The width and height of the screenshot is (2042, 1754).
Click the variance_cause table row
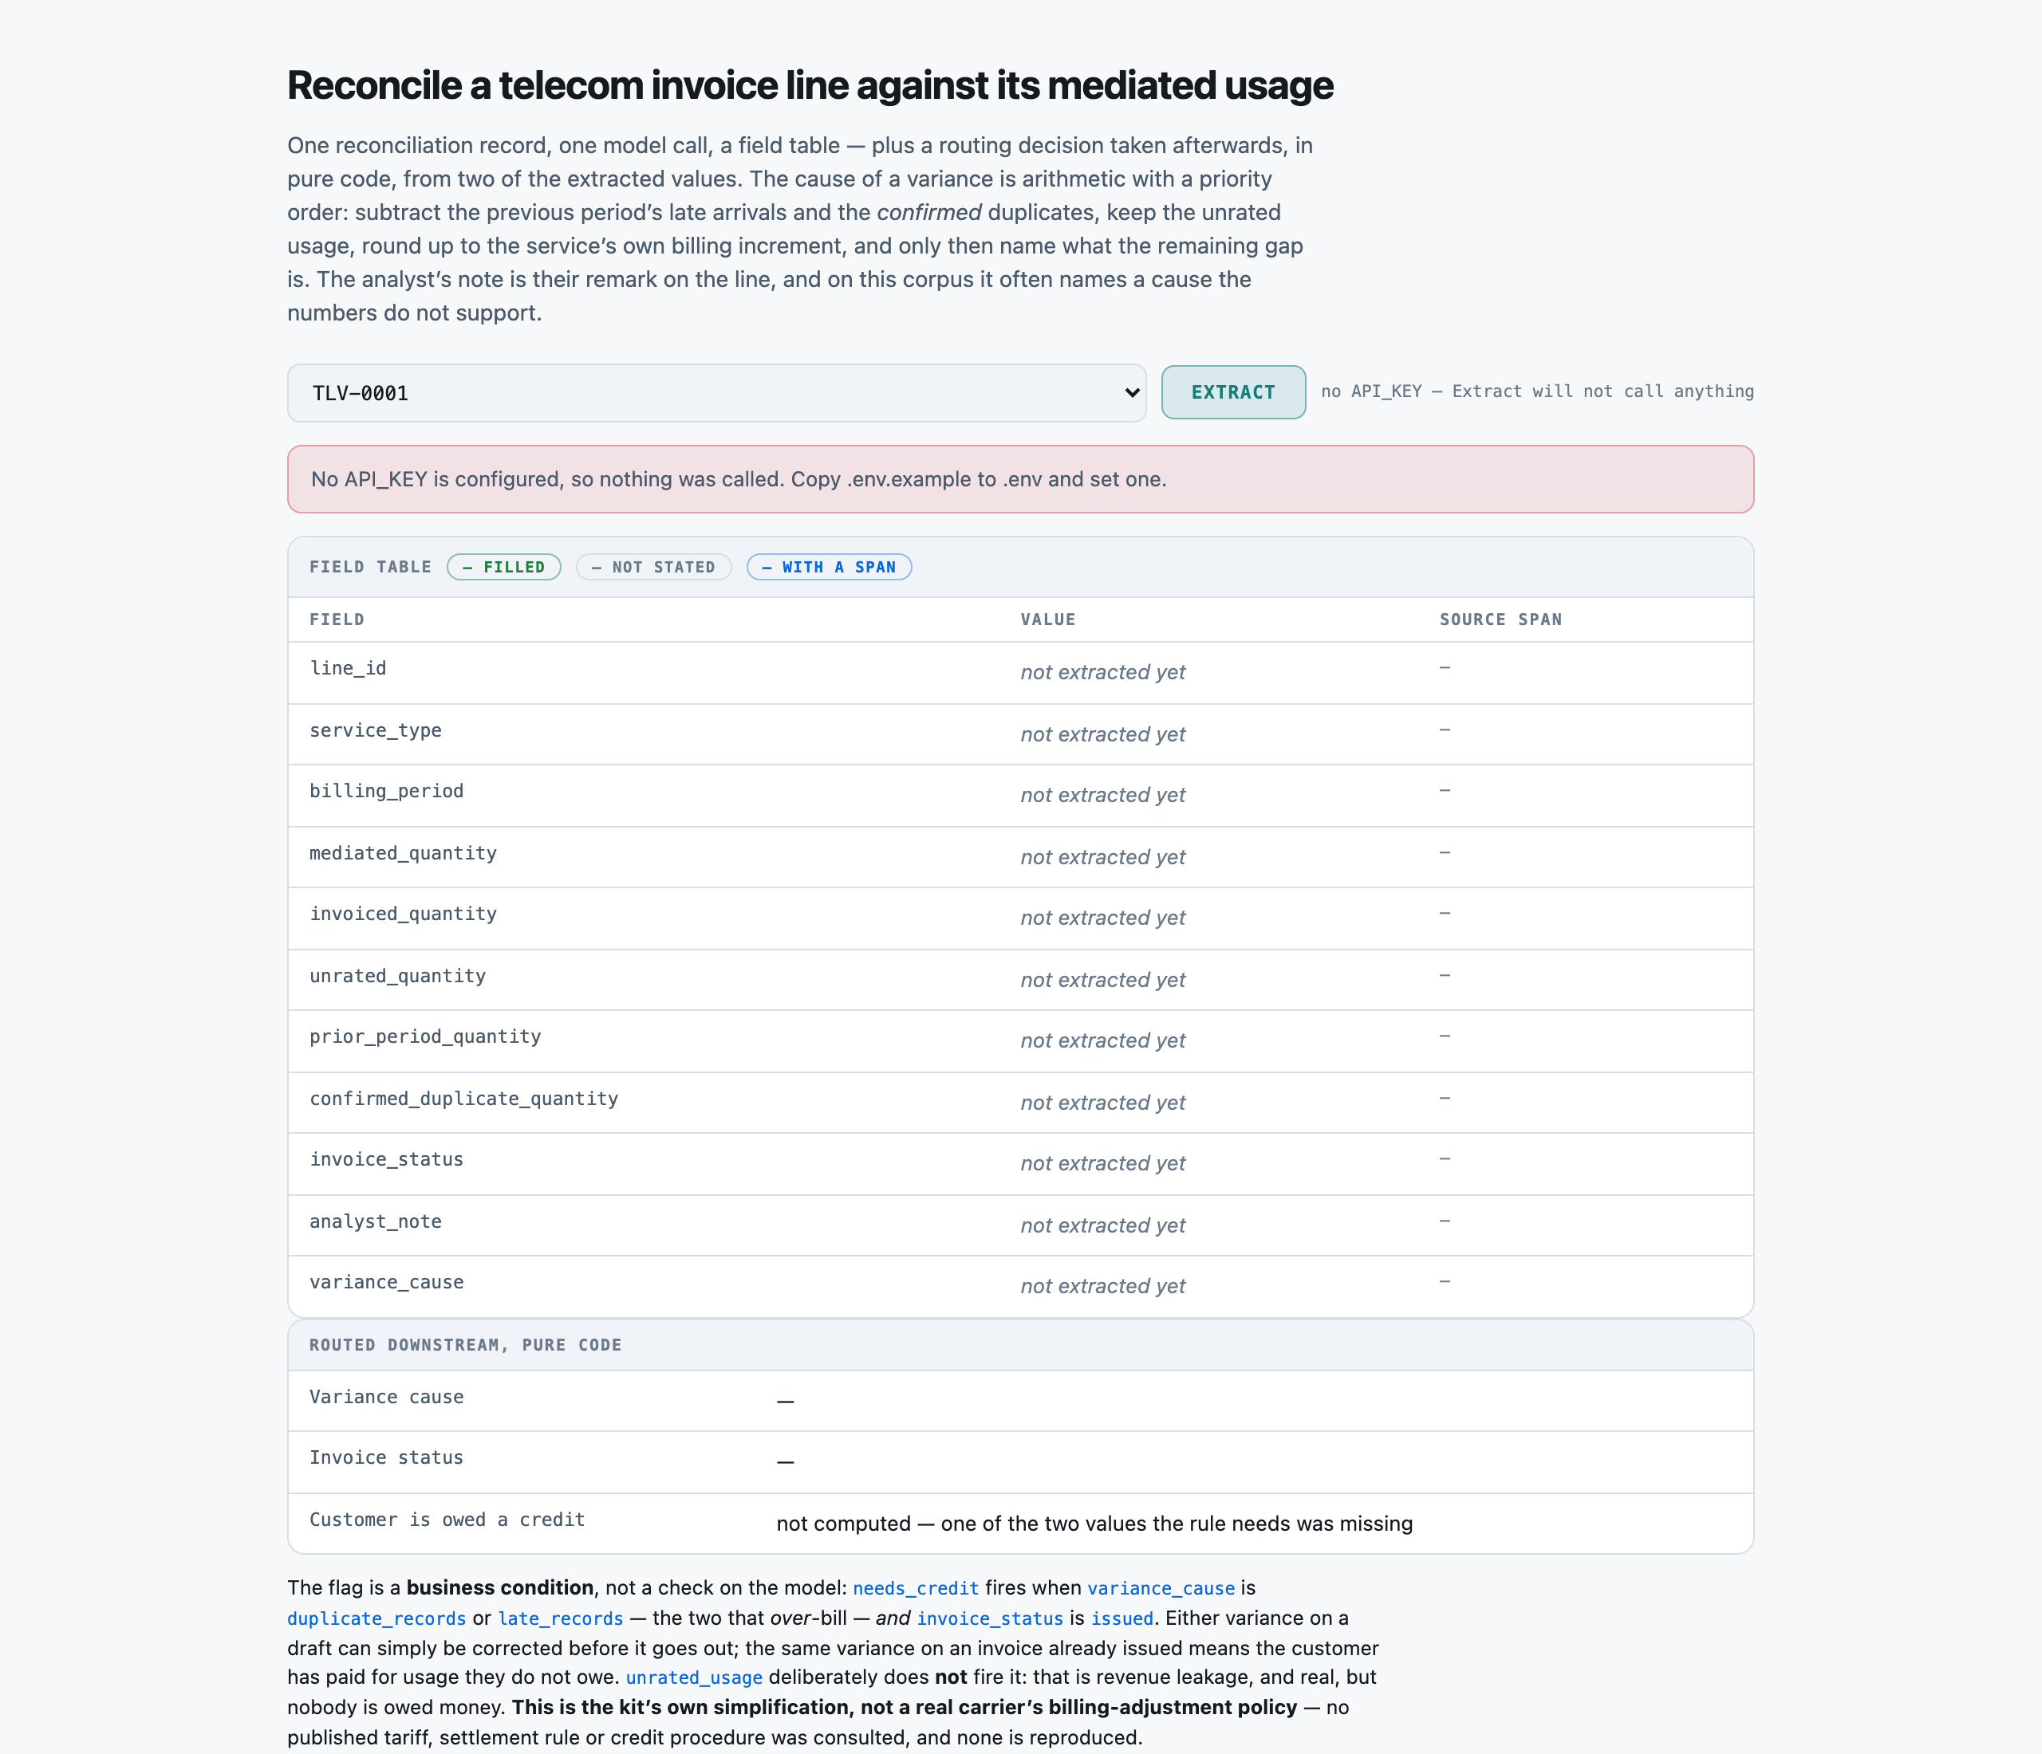1020,1286
